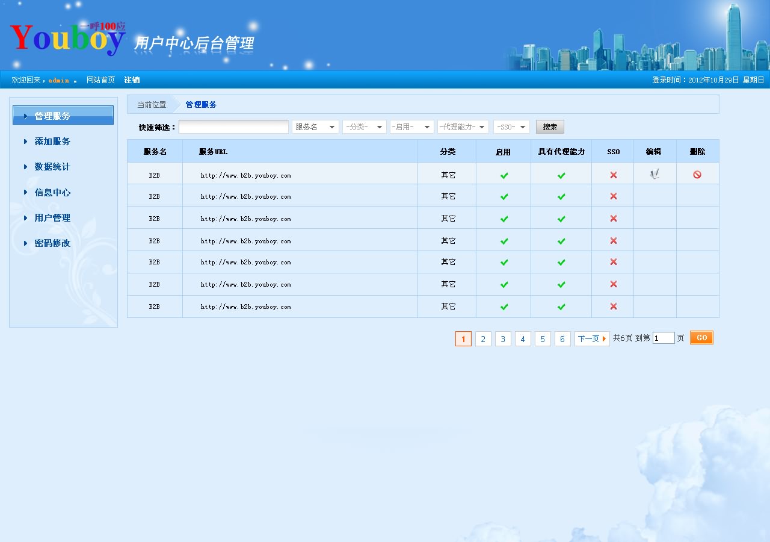Click the 登录时间 date text
This screenshot has height=542, width=770.
coord(708,80)
